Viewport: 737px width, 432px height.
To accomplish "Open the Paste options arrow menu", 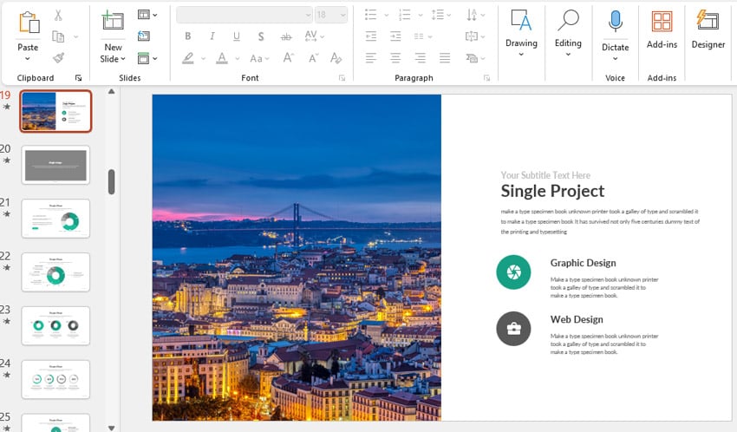I will [x=28, y=59].
